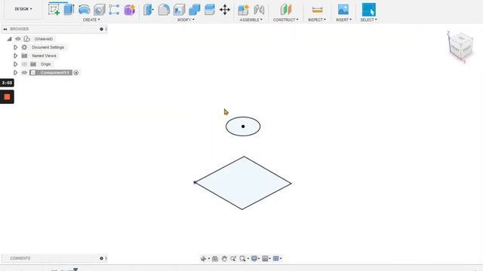Expand the Origin node
Screen dimensions: 483x271
click(x=15, y=64)
